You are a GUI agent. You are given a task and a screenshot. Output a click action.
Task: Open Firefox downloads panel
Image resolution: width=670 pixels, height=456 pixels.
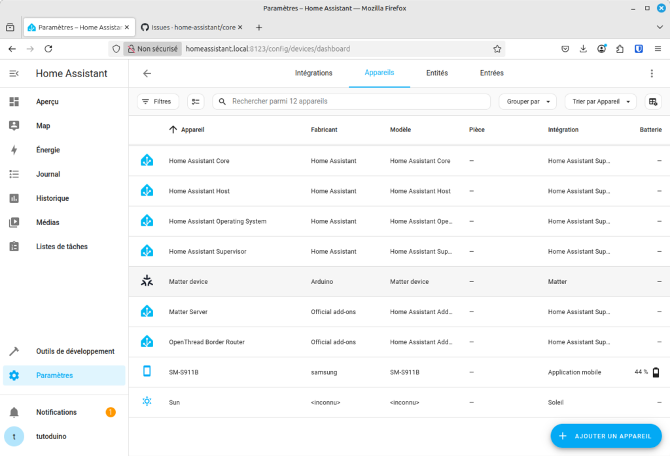583,48
